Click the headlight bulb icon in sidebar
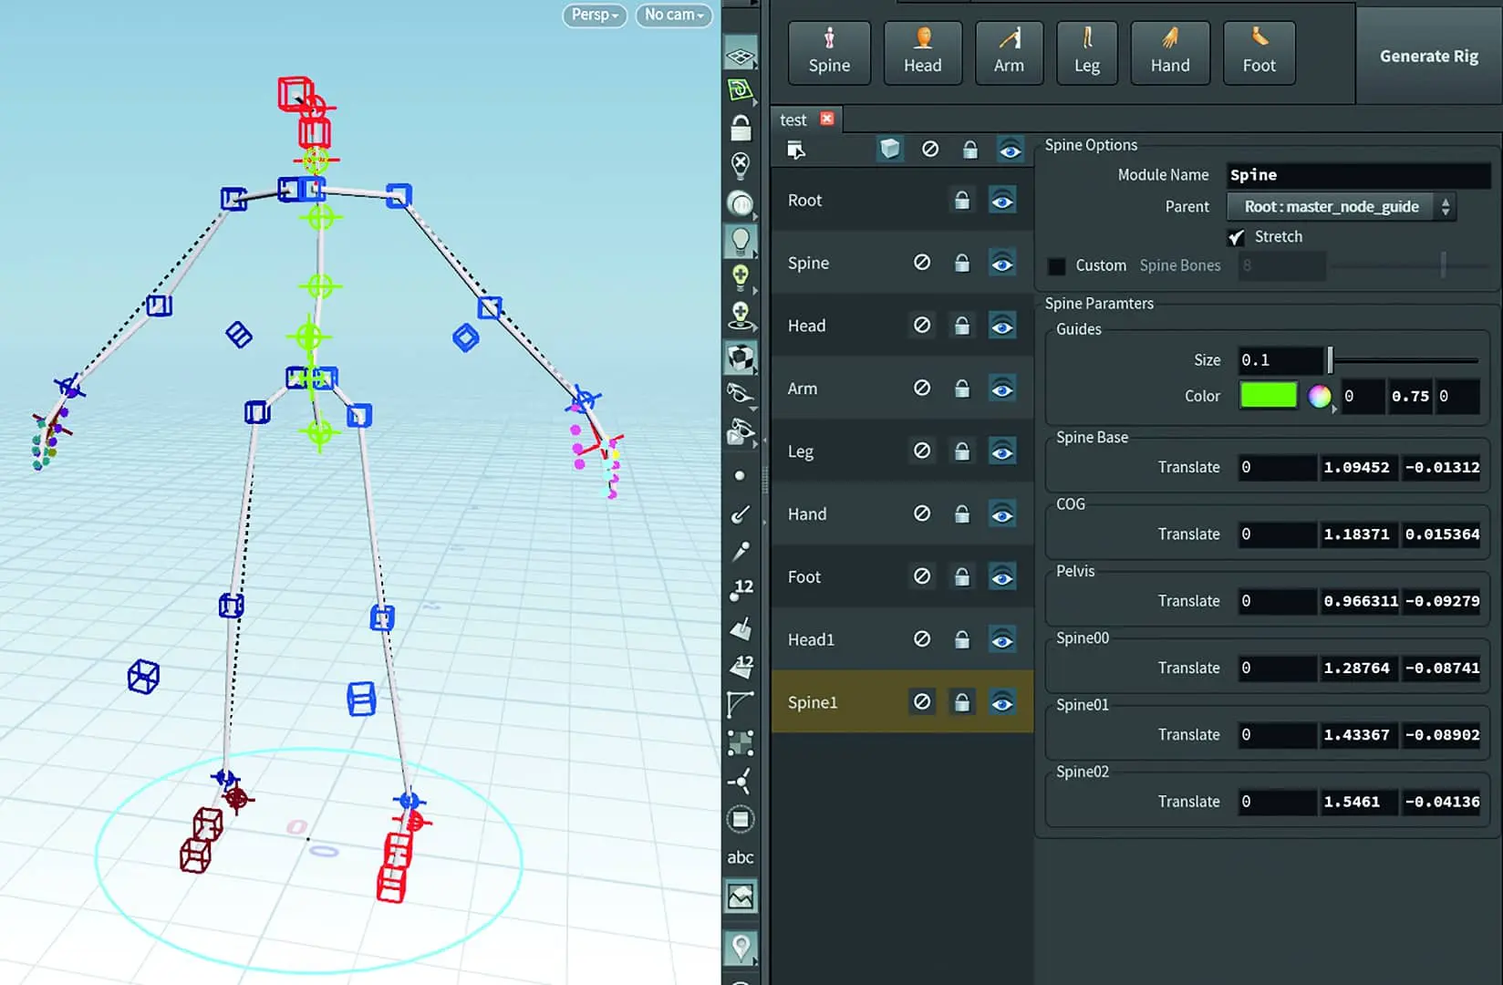1503x985 pixels. click(741, 242)
